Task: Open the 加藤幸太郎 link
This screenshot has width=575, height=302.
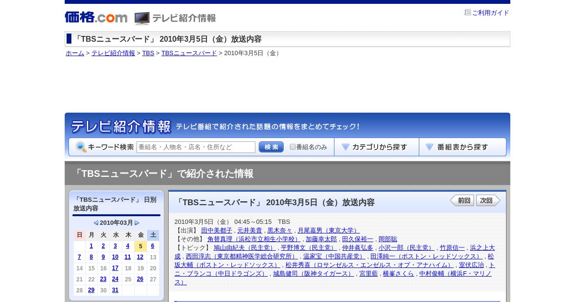Action: pos(321,239)
